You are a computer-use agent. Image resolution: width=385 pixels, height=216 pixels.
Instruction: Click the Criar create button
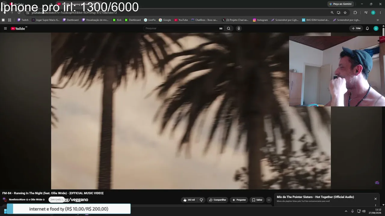(x=356, y=28)
